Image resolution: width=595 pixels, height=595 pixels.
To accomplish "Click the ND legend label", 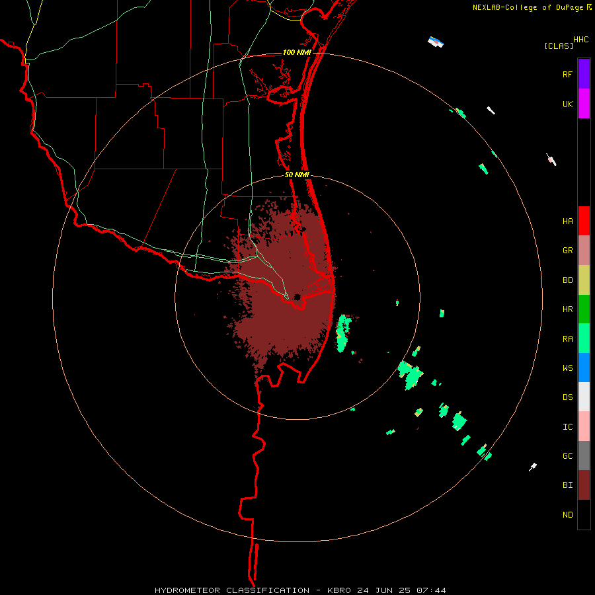I will pyautogui.click(x=567, y=515).
